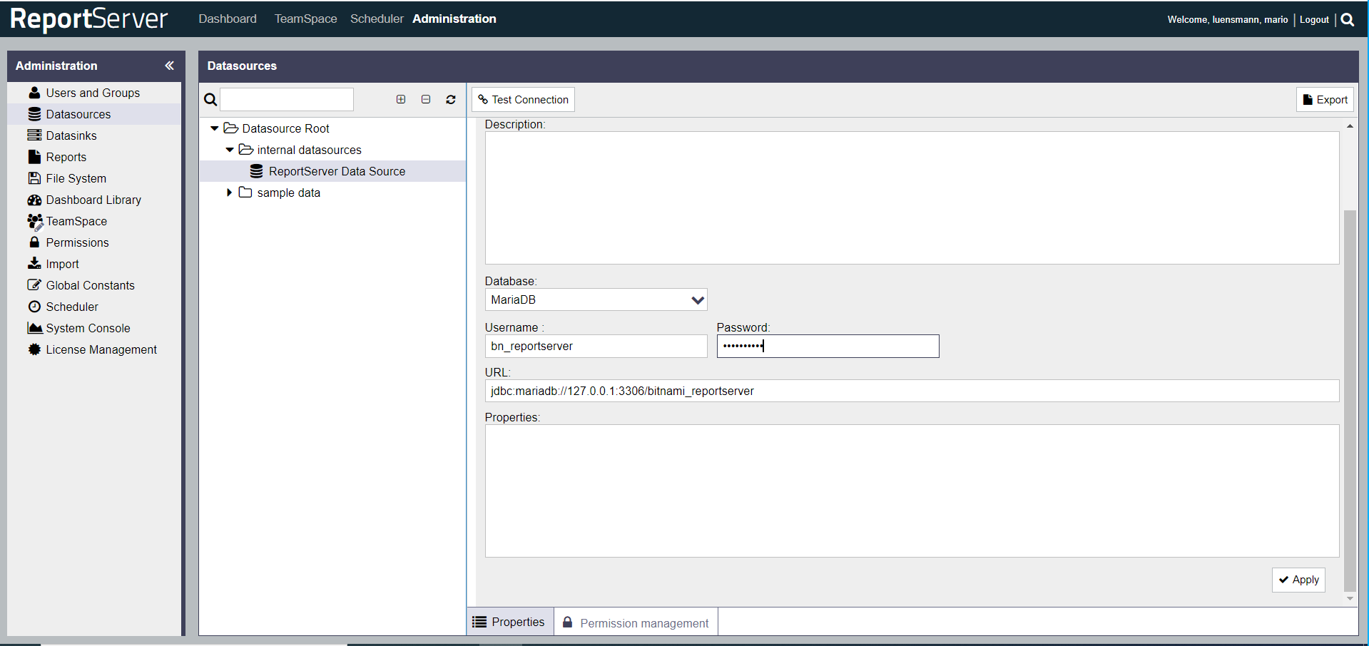
Task: Click the Datasinks icon in sidebar
Action: click(34, 135)
